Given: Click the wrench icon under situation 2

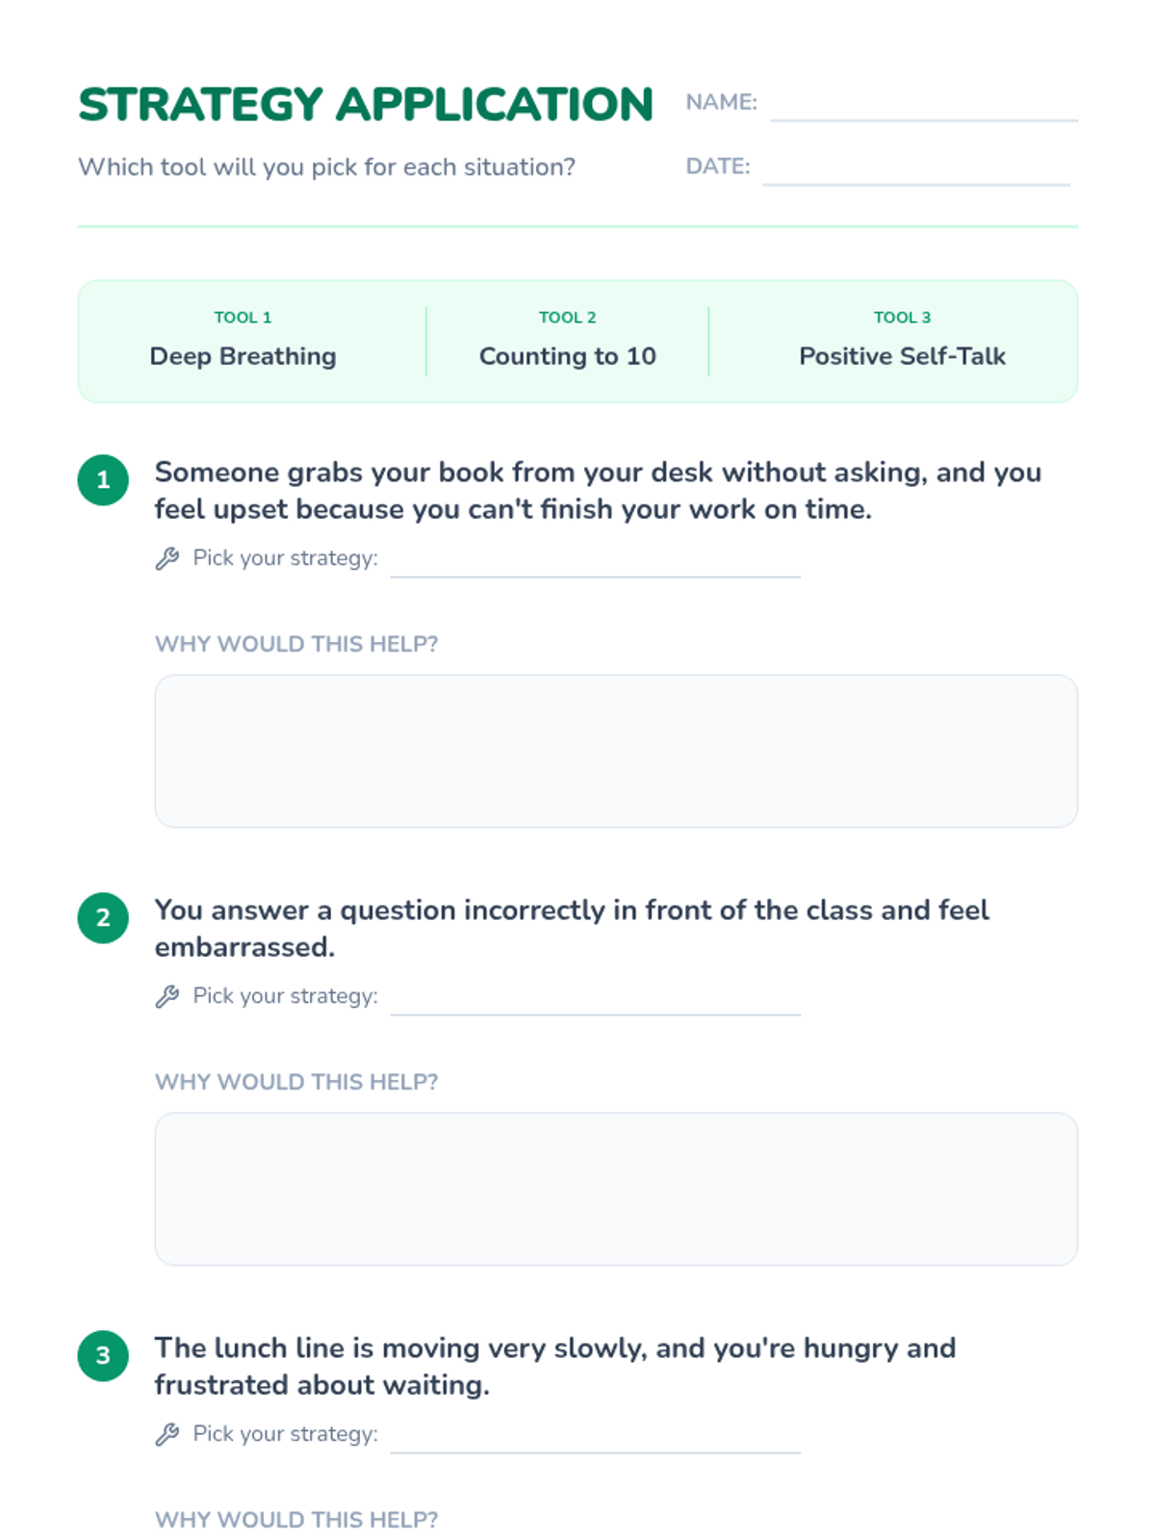Looking at the screenshot, I should [167, 996].
